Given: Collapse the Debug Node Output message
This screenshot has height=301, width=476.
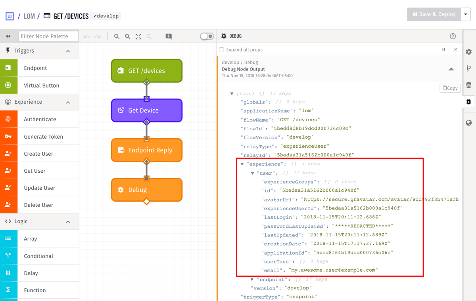Looking at the screenshot, I should 451,69.
